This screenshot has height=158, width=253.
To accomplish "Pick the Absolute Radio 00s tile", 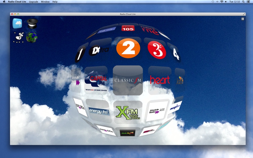I will 106,130.
